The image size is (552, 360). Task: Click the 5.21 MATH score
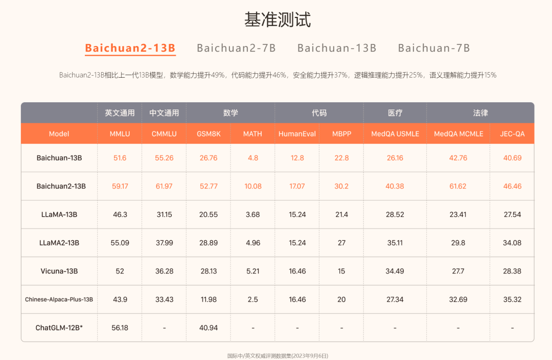[253, 271]
